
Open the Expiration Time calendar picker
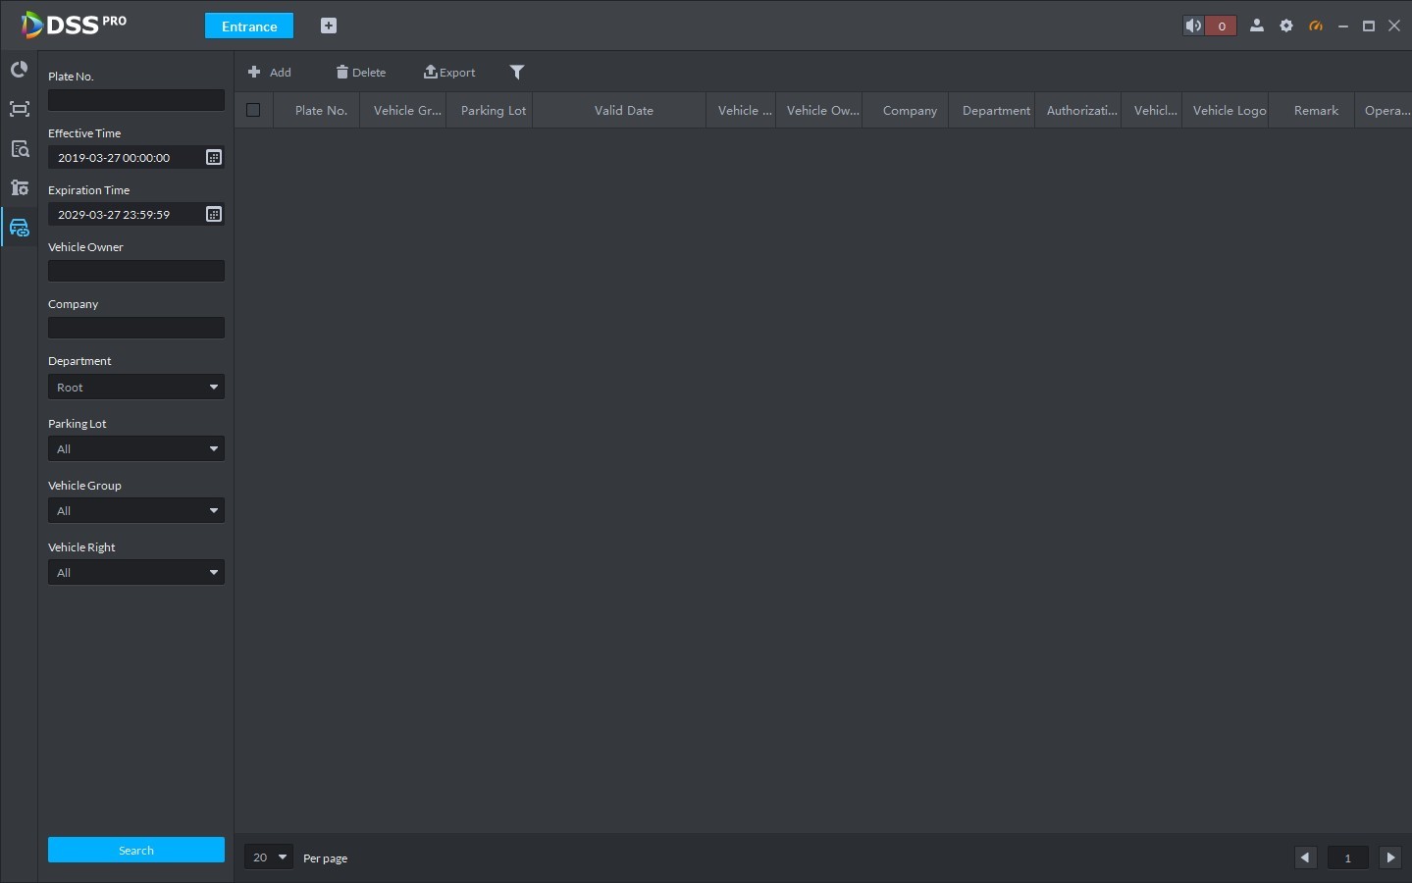click(x=214, y=214)
